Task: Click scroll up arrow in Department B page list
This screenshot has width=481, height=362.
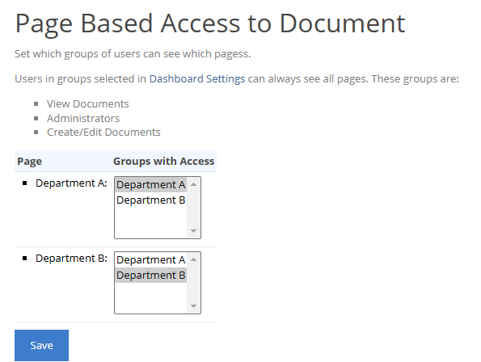Action: click(193, 259)
